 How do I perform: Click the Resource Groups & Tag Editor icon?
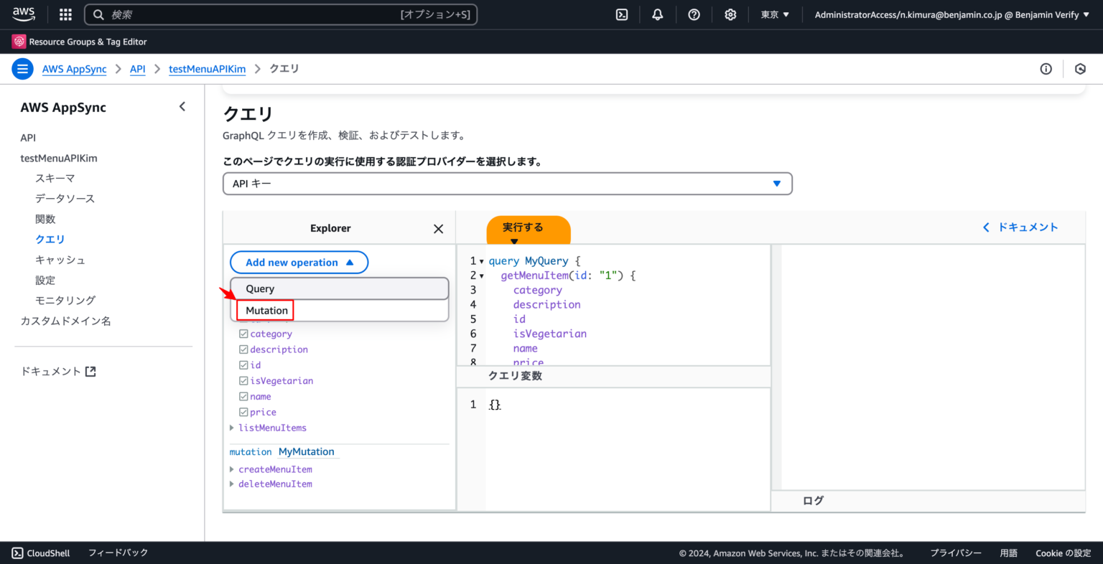(x=17, y=41)
